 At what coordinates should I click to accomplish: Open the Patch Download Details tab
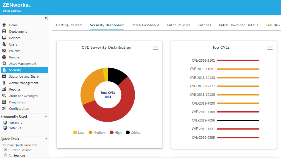(239, 25)
